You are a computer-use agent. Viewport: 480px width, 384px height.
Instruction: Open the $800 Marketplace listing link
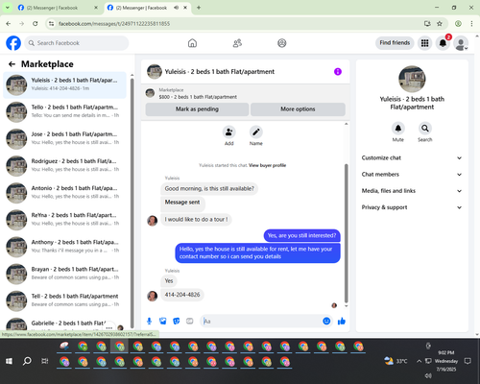[x=198, y=97]
